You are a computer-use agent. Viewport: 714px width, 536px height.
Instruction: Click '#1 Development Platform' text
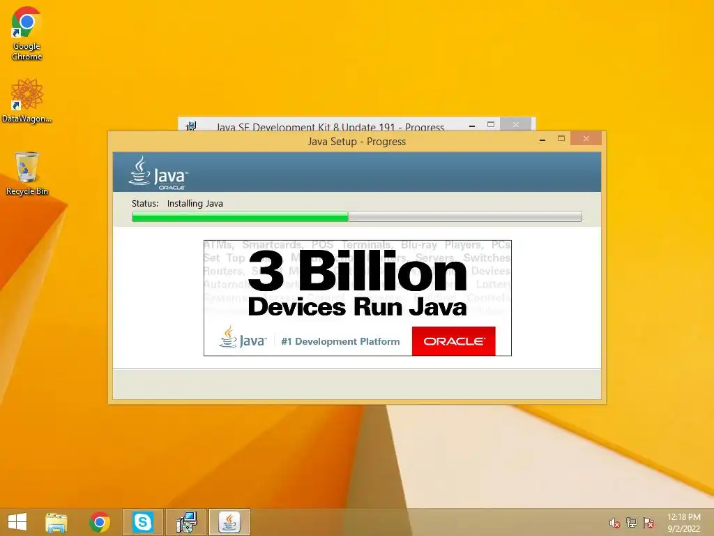point(340,341)
